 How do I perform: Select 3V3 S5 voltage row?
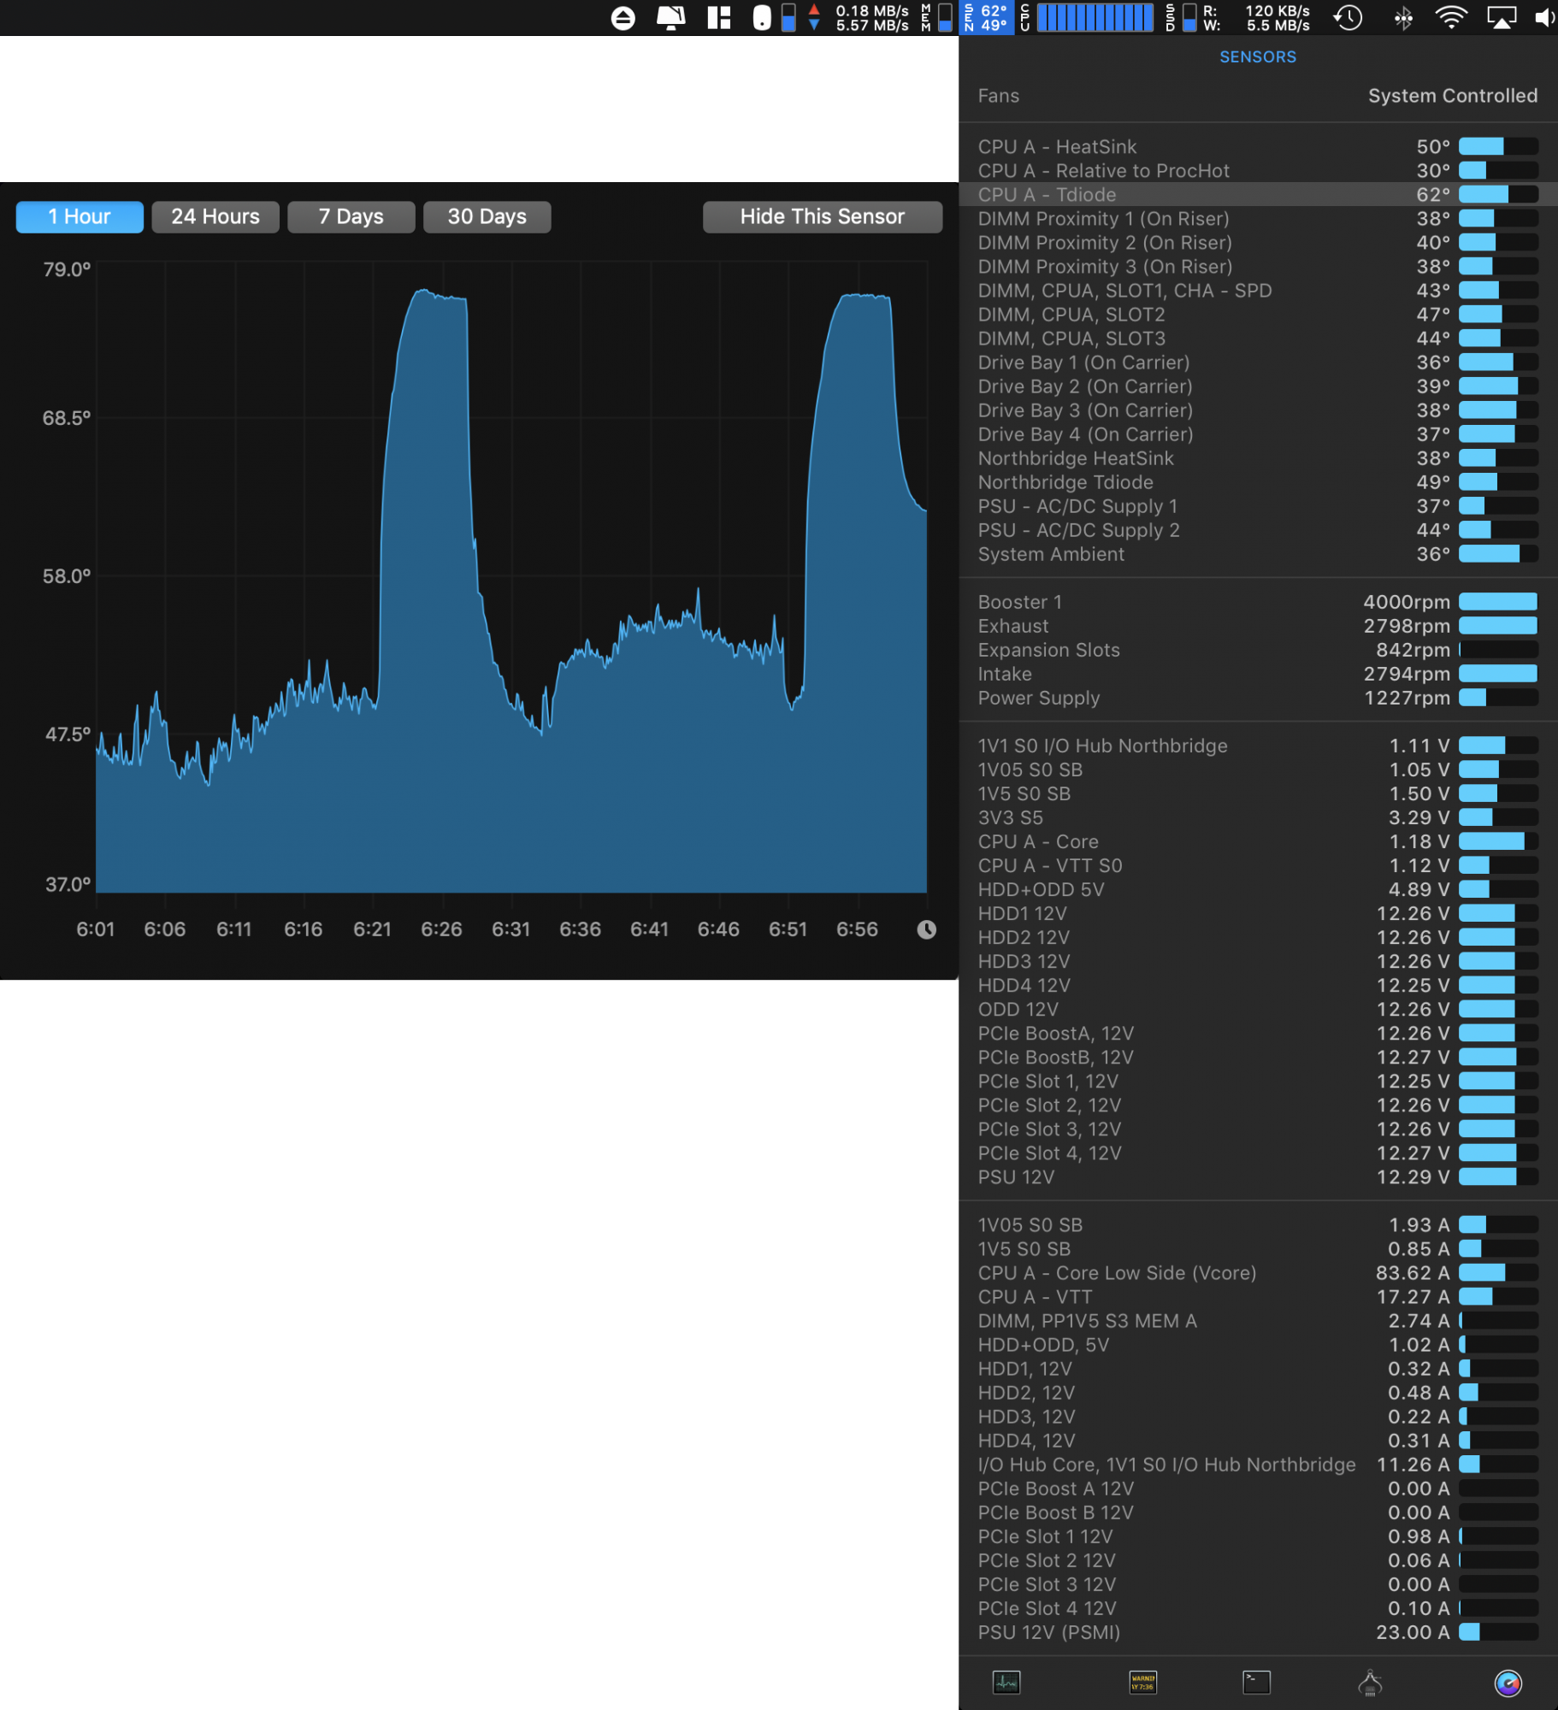[x=1258, y=817]
